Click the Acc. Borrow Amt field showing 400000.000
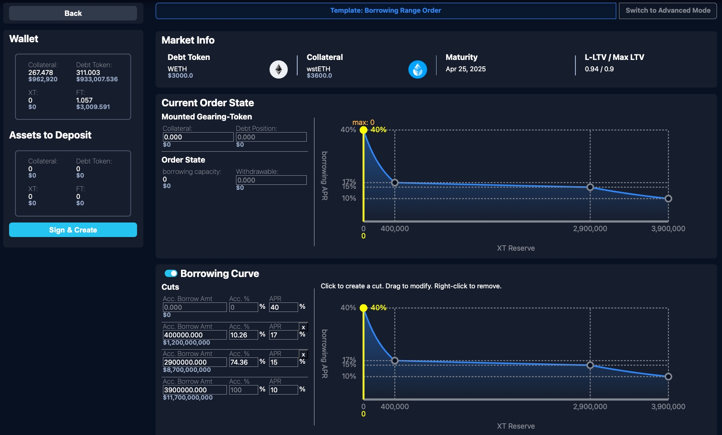This screenshot has width=722, height=435. tap(195, 335)
